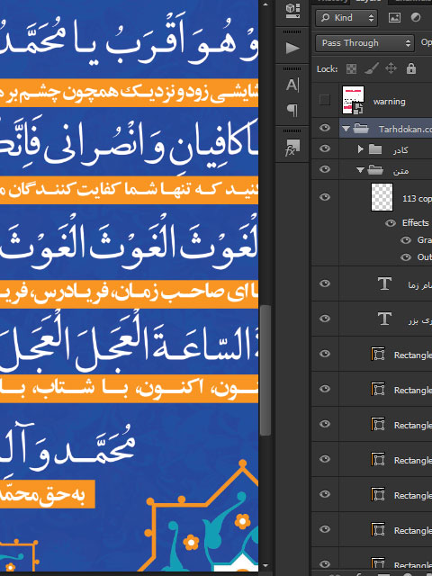Screen dimensions: 432x576
Task: Select the layer named warning
Action: [x=390, y=102]
